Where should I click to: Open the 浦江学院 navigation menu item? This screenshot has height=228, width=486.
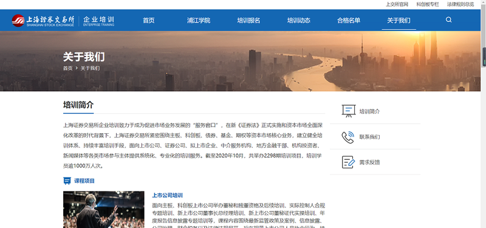(199, 21)
